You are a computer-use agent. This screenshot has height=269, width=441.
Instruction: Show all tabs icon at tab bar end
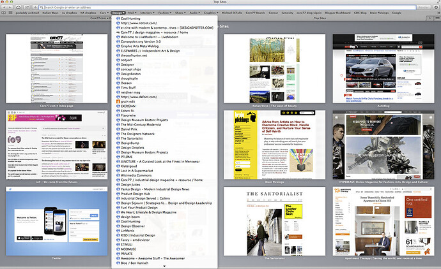(x=437, y=18)
